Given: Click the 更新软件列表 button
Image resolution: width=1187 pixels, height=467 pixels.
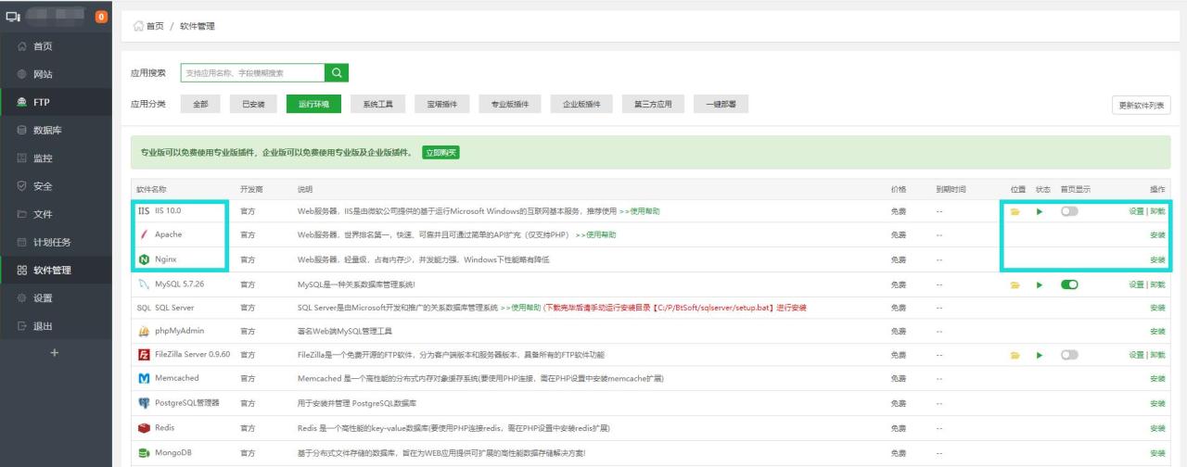Looking at the screenshot, I should point(1141,105).
